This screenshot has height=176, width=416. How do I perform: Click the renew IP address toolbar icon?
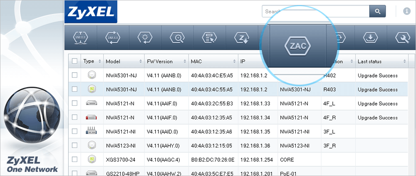(113, 38)
